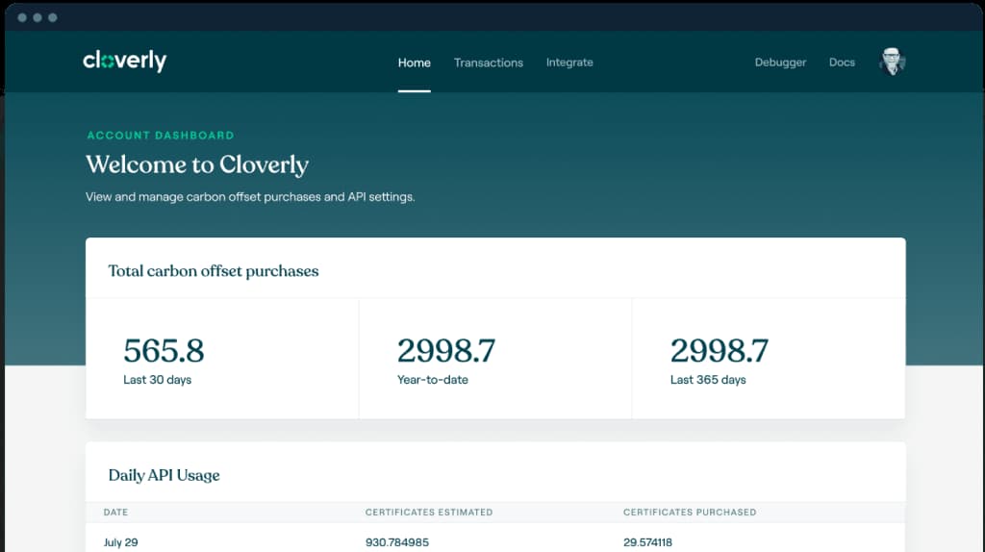985x552 pixels.
Task: Go to the Integrate tab
Action: tap(569, 63)
